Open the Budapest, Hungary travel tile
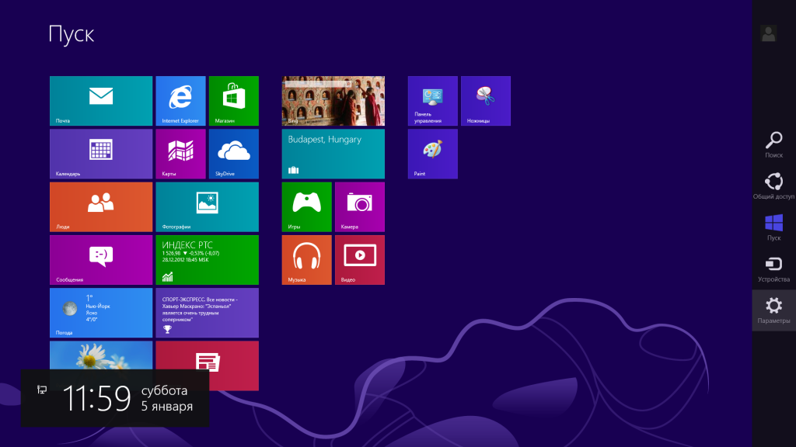796x447 pixels. (333, 154)
